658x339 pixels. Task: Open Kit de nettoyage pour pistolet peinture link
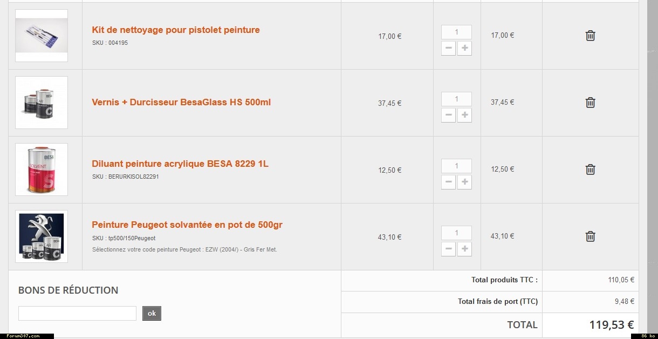click(176, 30)
